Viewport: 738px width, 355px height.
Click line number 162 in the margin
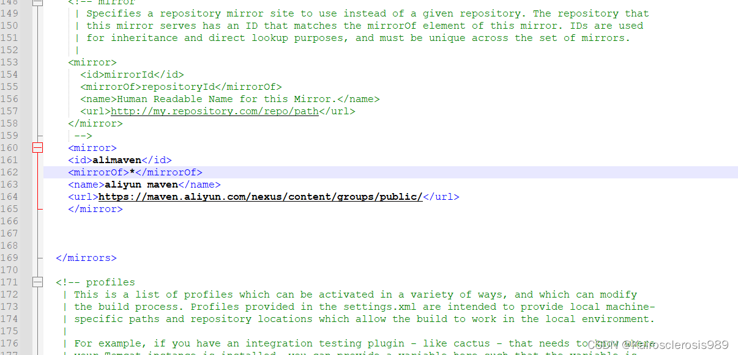click(10, 172)
